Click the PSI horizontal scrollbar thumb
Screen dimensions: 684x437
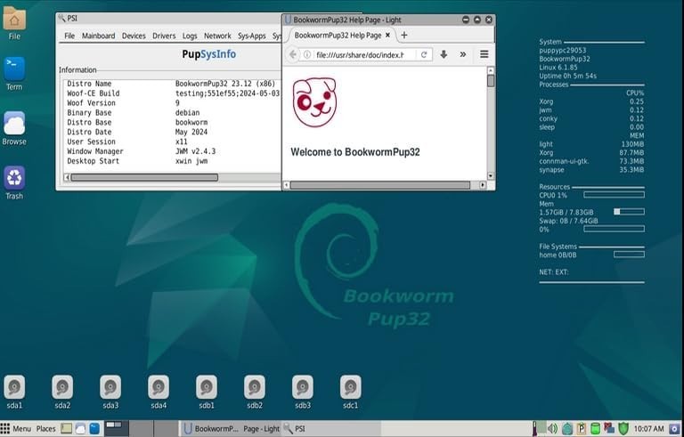click(x=144, y=177)
